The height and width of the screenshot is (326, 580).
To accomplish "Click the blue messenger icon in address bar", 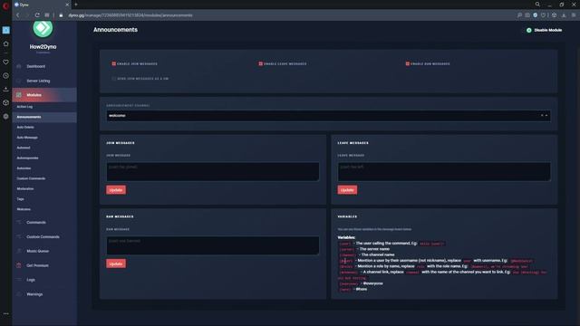I will 536,15.
